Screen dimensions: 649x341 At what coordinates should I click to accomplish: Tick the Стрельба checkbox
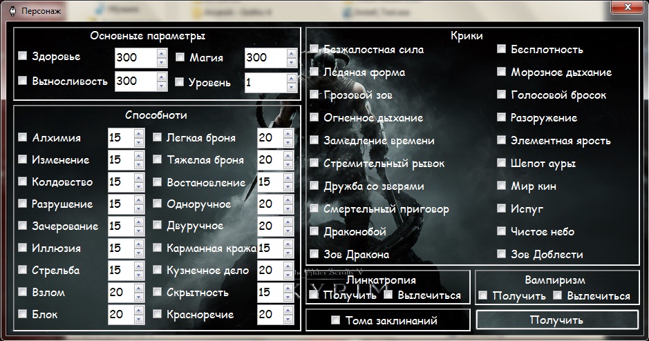tap(23, 269)
